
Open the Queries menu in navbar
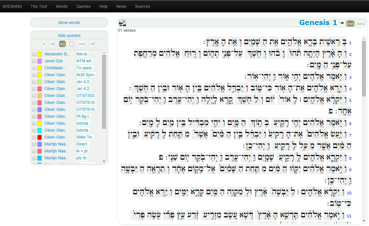[x=83, y=6]
